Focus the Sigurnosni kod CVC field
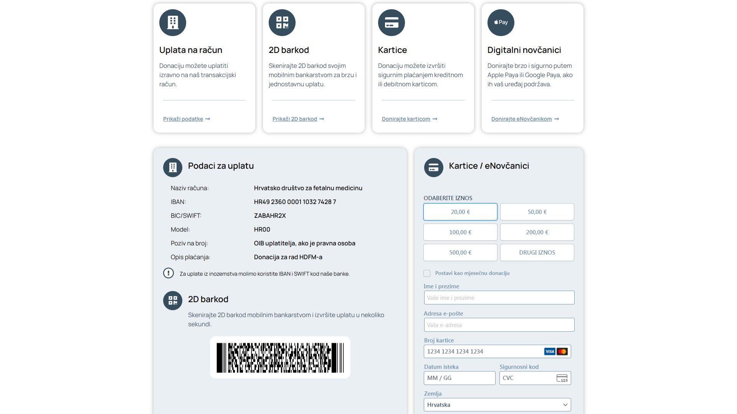Image resolution: width=737 pixels, height=414 pixels. pyautogui.click(x=535, y=378)
